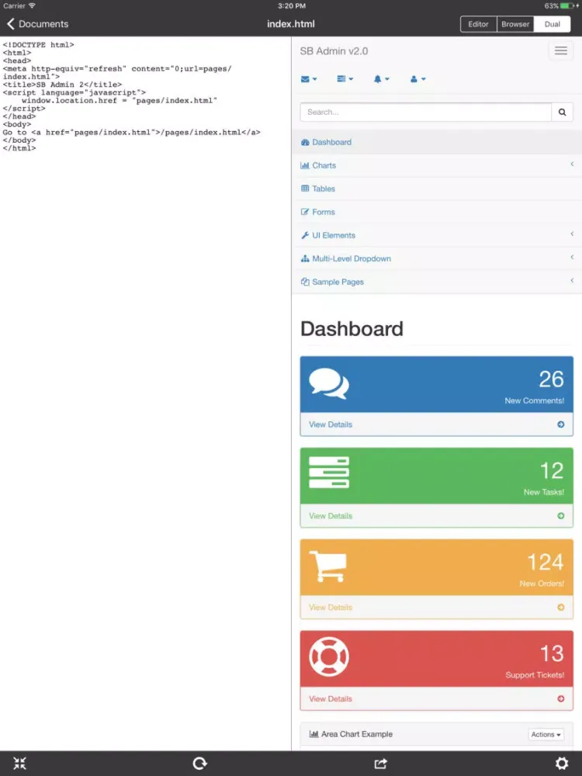
Task: Click the Dashboard gauge icon
Action: click(305, 143)
